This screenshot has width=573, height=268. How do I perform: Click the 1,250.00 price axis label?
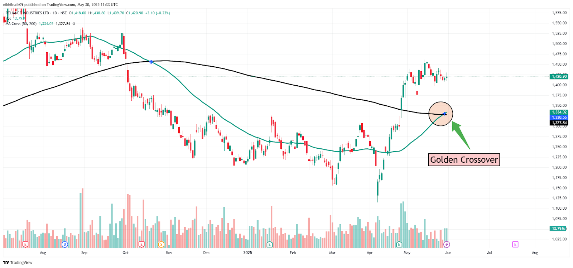pyautogui.click(x=559, y=147)
